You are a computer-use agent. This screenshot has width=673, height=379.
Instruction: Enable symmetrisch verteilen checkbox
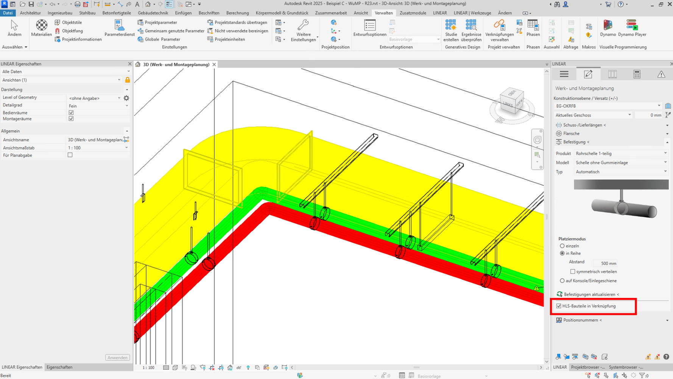point(573,272)
